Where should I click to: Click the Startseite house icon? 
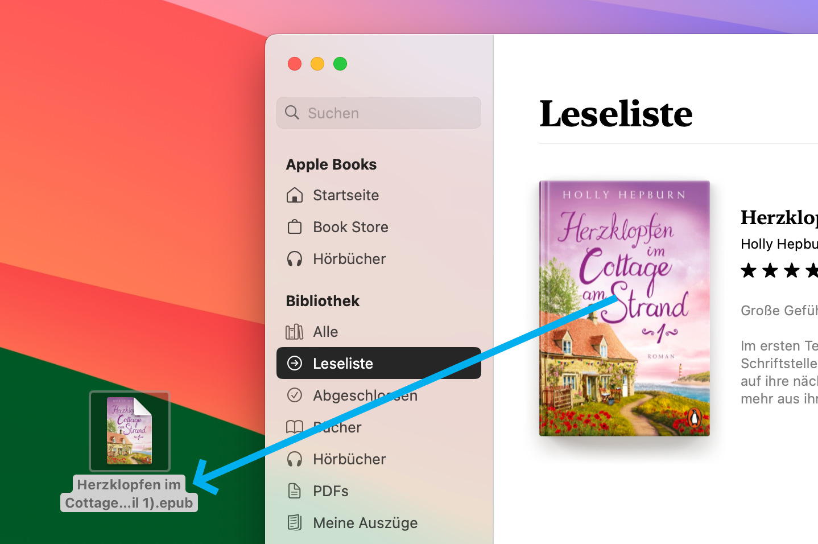pyautogui.click(x=295, y=195)
